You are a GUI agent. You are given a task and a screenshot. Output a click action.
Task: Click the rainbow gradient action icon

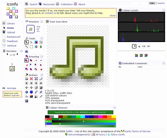pos(31,97)
